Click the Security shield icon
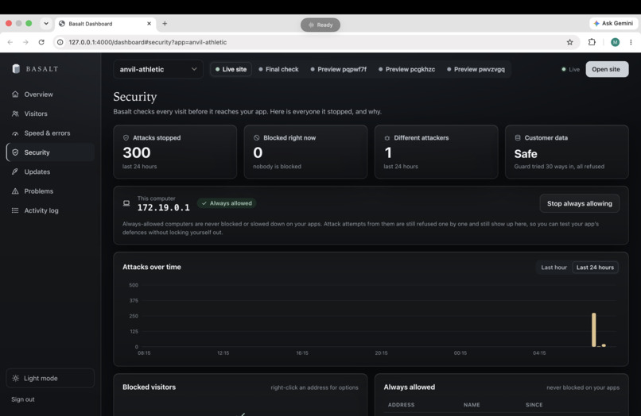 15,152
